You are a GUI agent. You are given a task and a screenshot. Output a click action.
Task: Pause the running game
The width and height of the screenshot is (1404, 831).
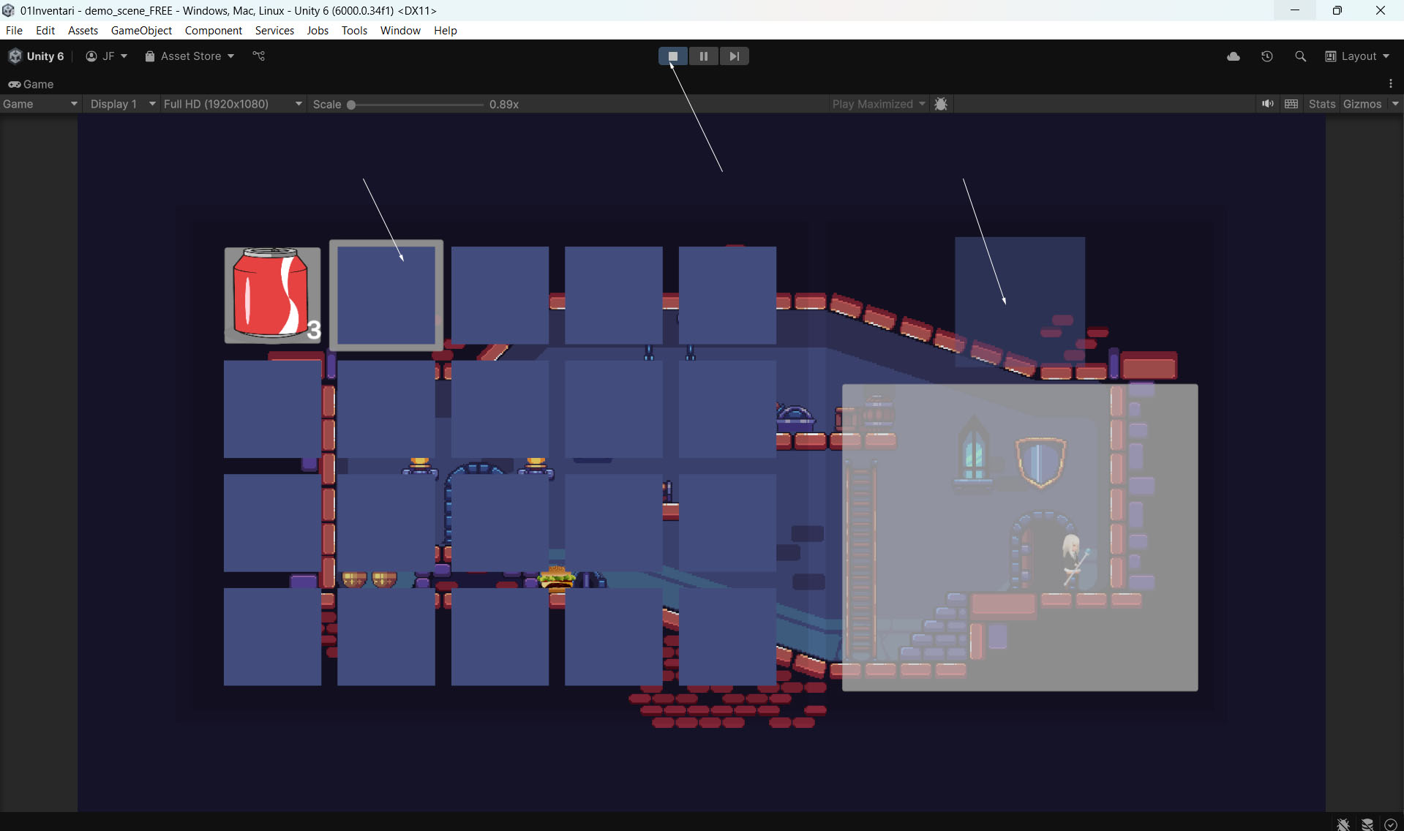[703, 56]
